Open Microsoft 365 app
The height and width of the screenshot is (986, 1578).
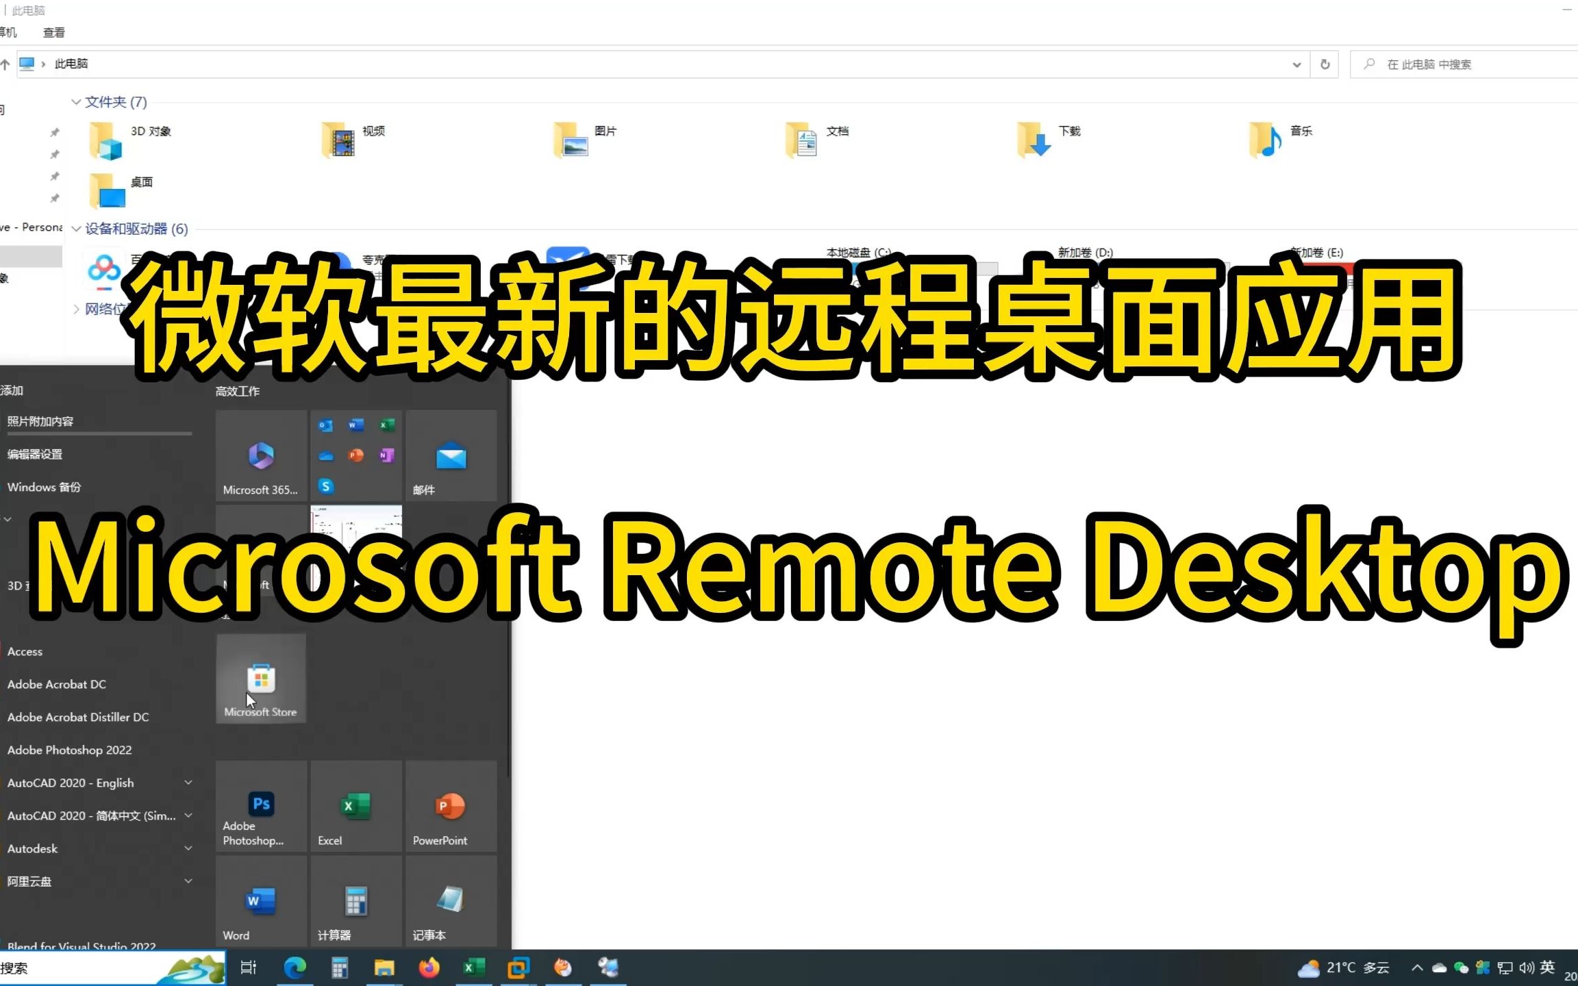[x=260, y=455]
